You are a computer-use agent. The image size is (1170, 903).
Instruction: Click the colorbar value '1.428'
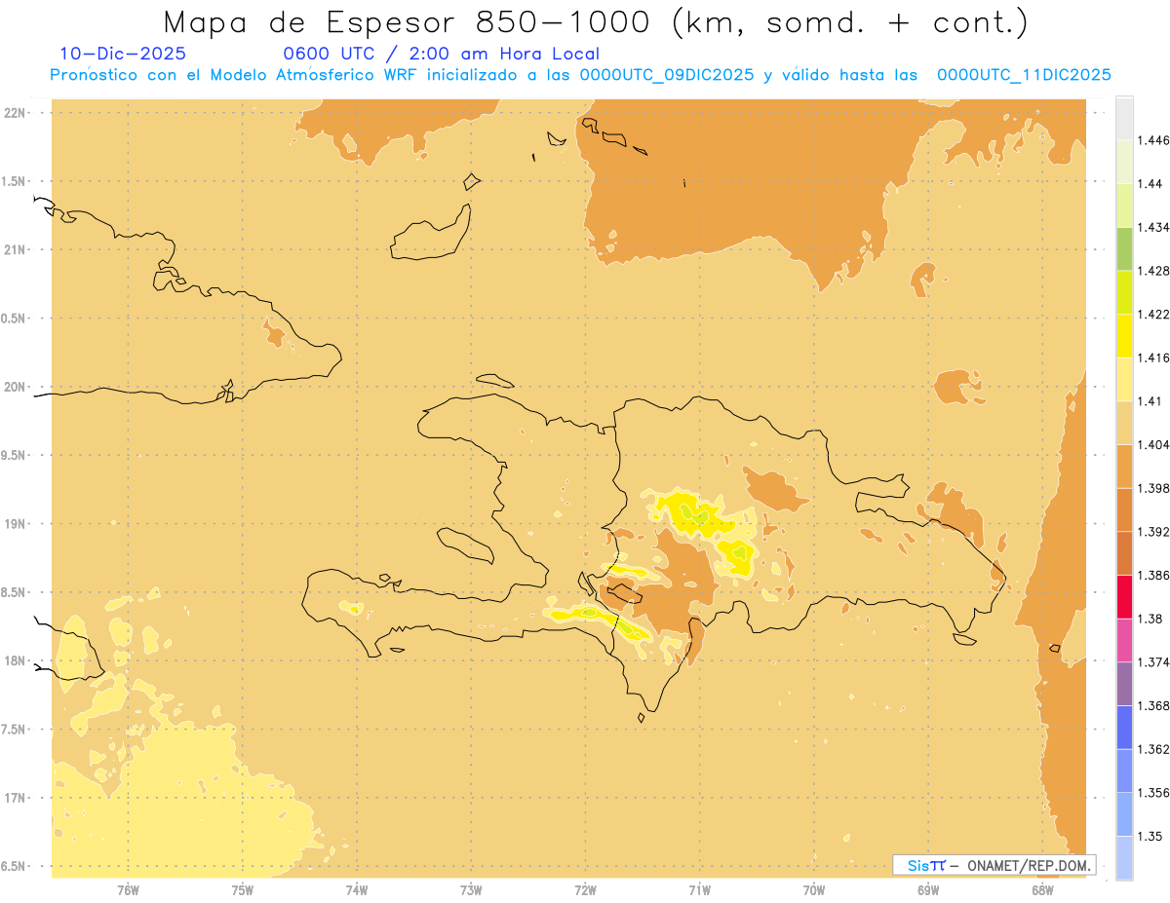[1151, 271]
